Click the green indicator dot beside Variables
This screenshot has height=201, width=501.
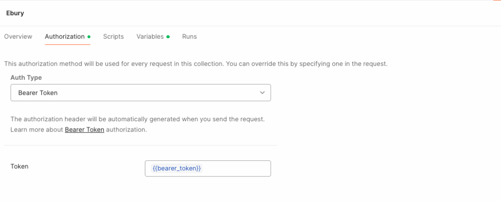(168, 37)
